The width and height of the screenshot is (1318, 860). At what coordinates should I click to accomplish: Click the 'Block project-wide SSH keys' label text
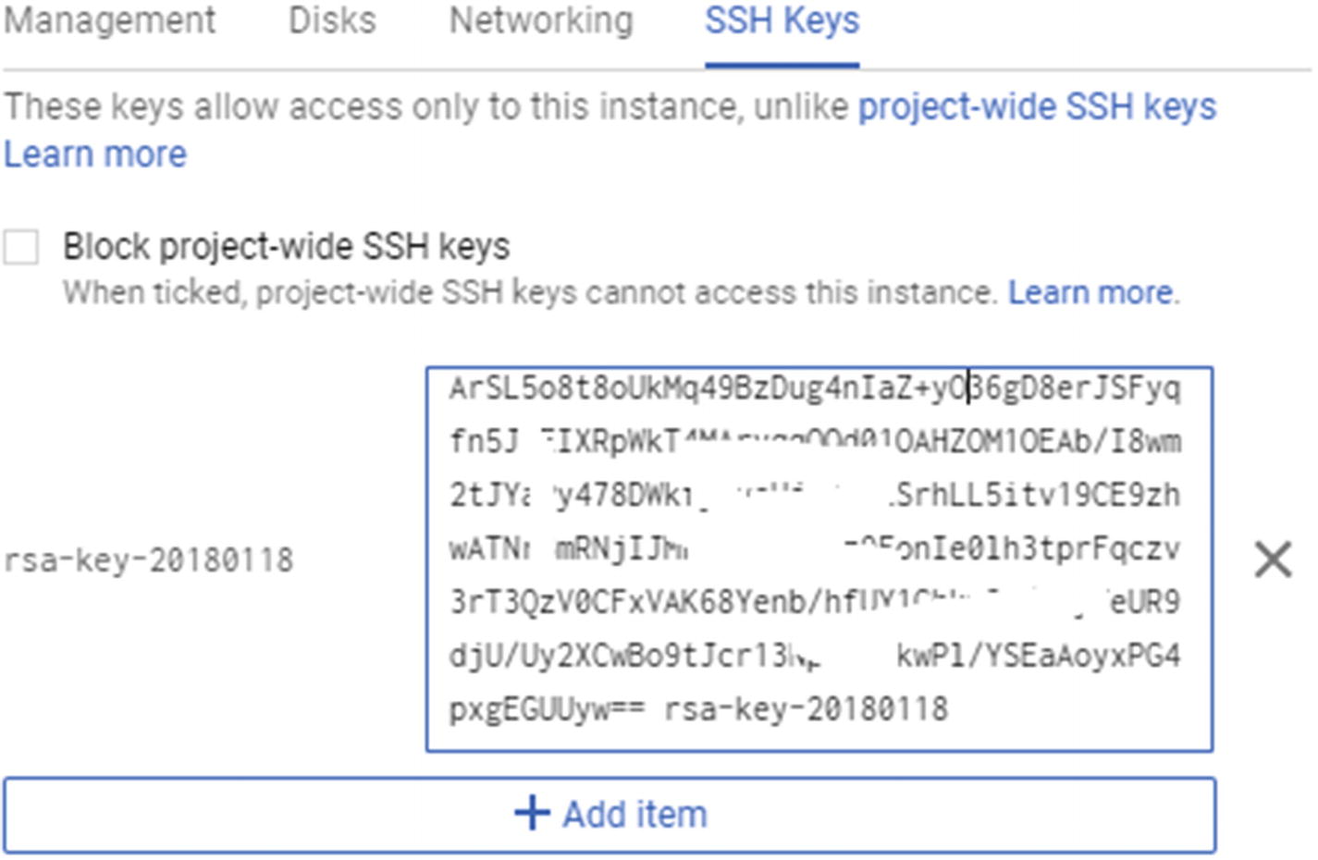point(286,247)
